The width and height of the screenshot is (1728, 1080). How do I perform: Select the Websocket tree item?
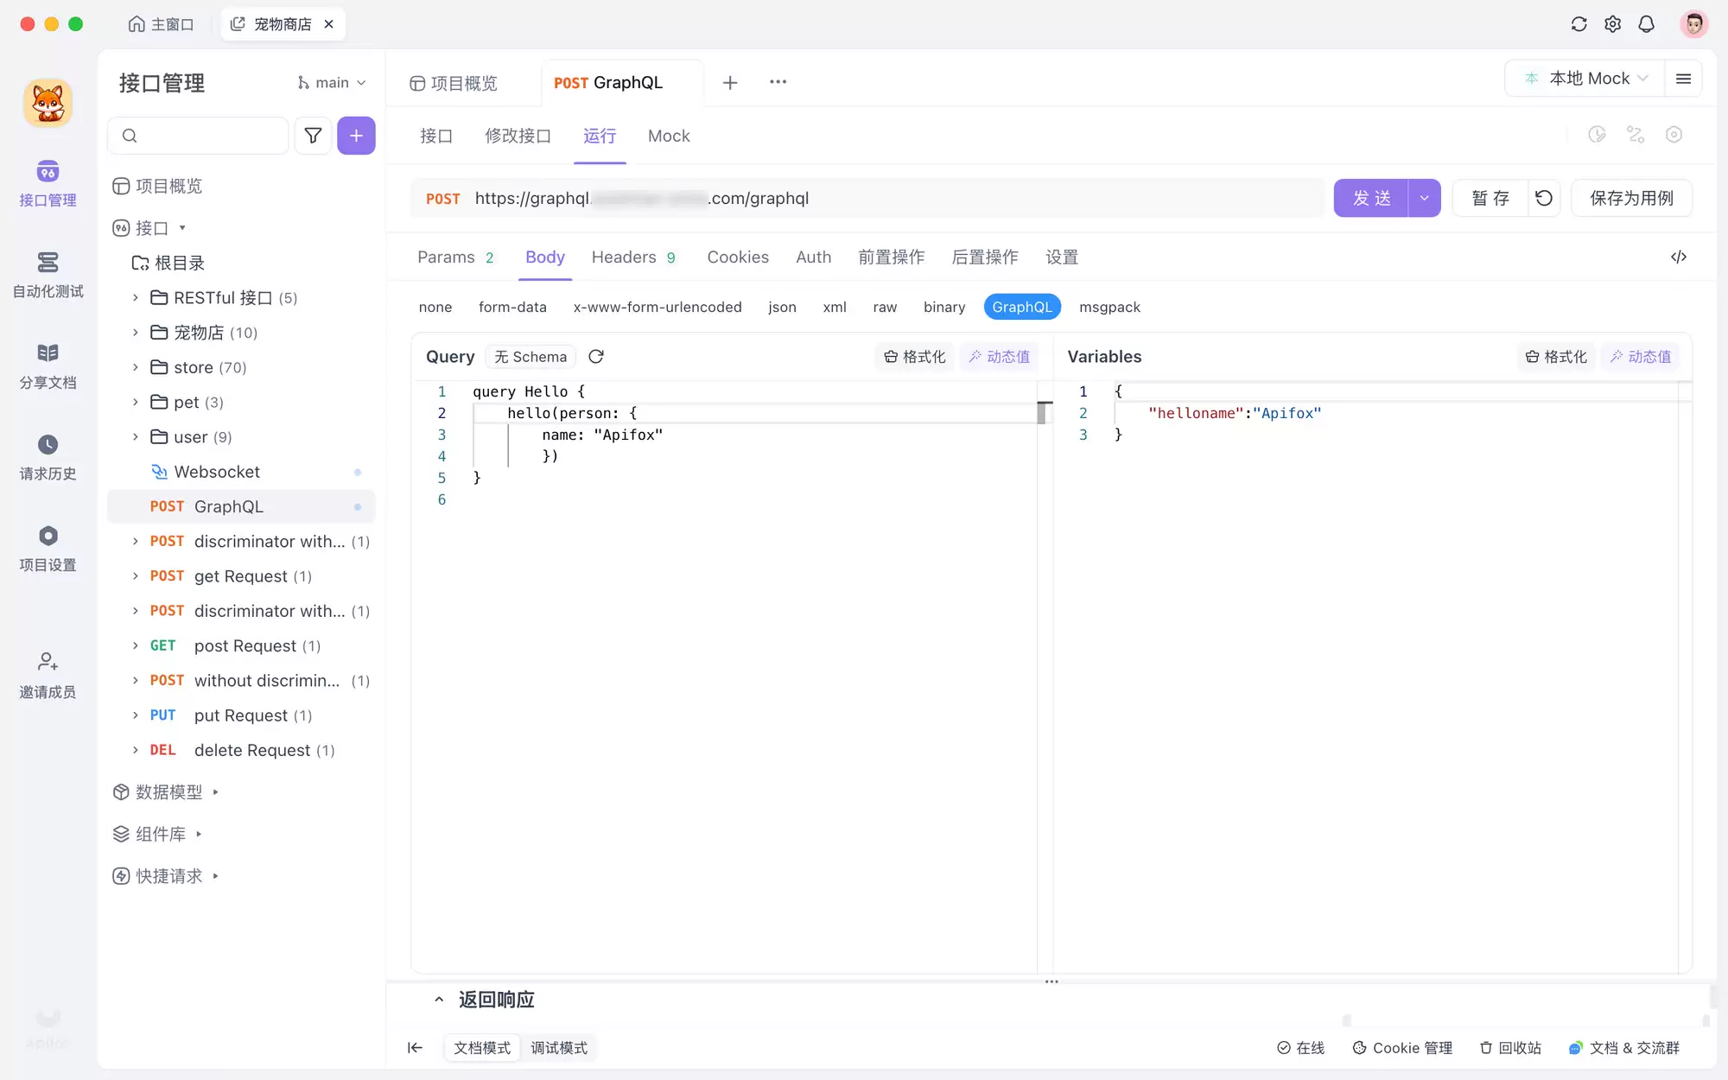point(242,472)
